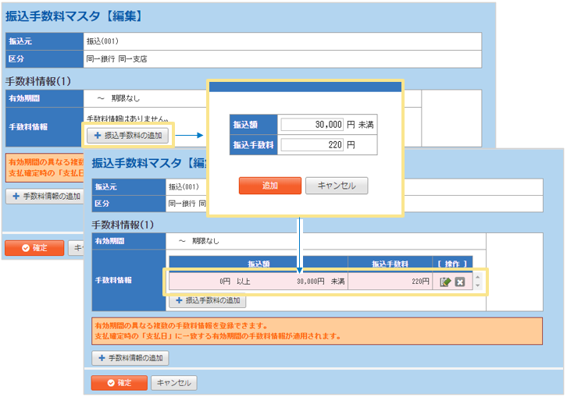Viewport: 567px width, 397px height.
Task: Click the 220円 fee cell in the table
Action: [390, 282]
